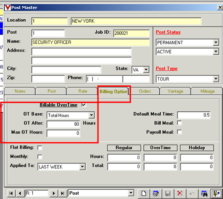The width and height of the screenshot is (223, 199).
Task: Check the Flat Billing box
Action: tap(40, 147)
